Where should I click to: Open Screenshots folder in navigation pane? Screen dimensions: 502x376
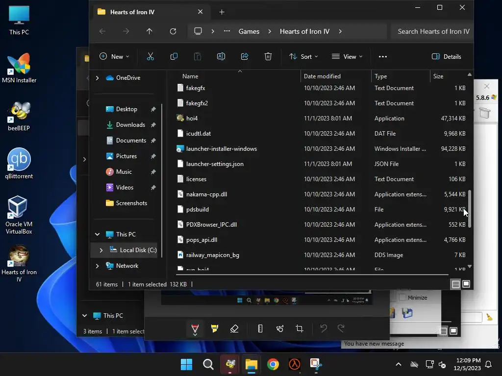click(x=131, y=203)
